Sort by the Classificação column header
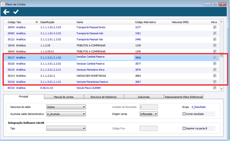 47,22
